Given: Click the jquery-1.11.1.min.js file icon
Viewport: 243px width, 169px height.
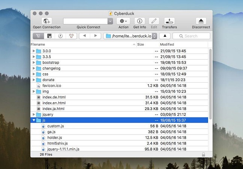Looking at the screenshot, I should [44, 149].
